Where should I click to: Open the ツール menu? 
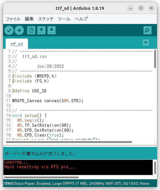[64, 19]
